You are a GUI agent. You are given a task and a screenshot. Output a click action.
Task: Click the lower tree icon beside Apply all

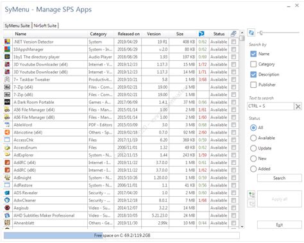tap(252, 203)
